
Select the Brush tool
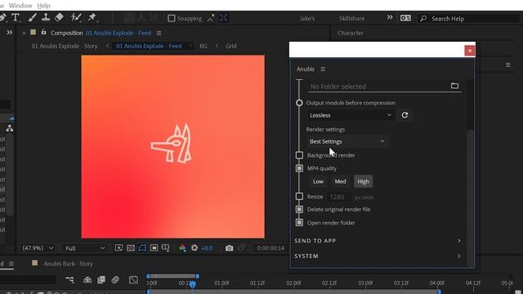pyautogui.click(x=33, y=17)
